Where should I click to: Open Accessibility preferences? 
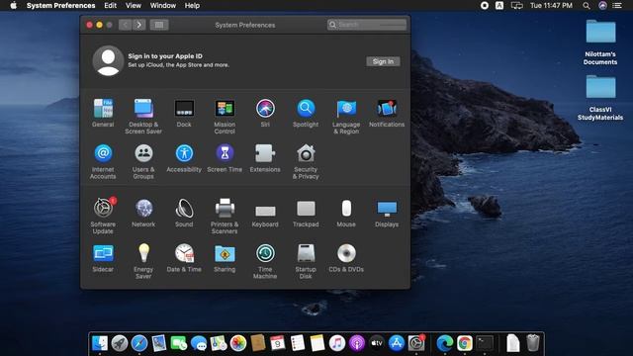pos(184,158)
